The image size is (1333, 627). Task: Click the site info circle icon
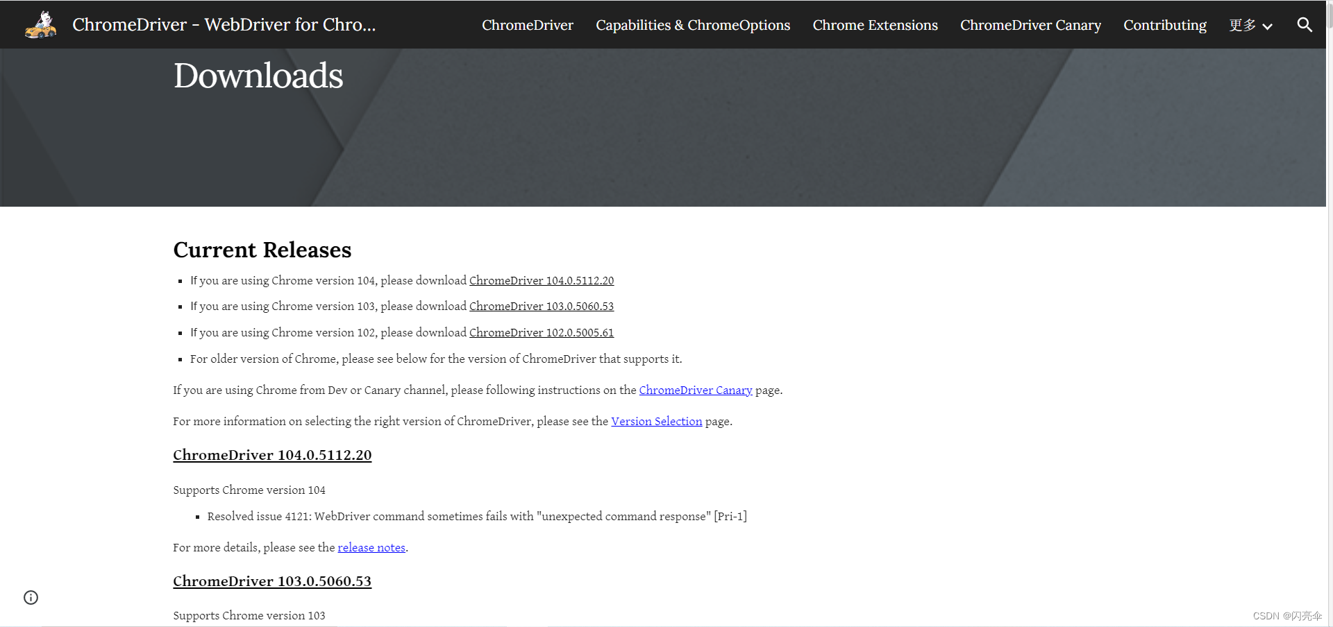[31, 597]
